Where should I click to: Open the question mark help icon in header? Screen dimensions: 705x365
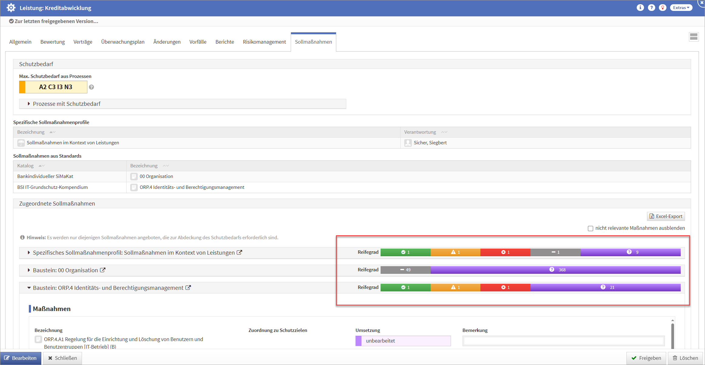pos(651,8)
